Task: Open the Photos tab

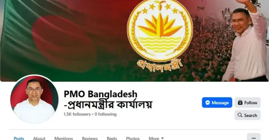Action: 133,138
